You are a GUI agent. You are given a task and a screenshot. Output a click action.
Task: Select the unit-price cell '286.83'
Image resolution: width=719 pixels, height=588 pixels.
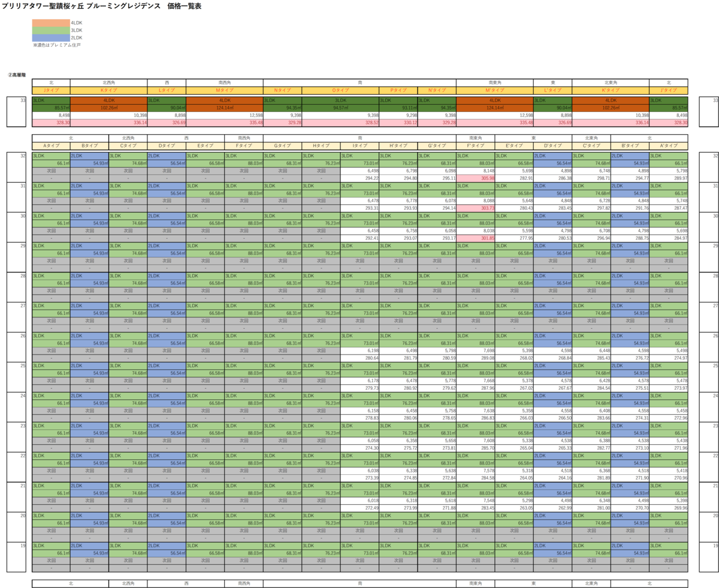pos(476,418)
